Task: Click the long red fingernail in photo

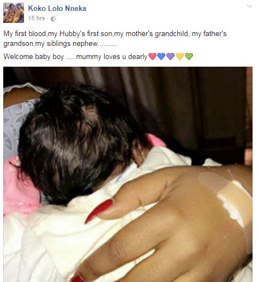Action: [99, 211]
